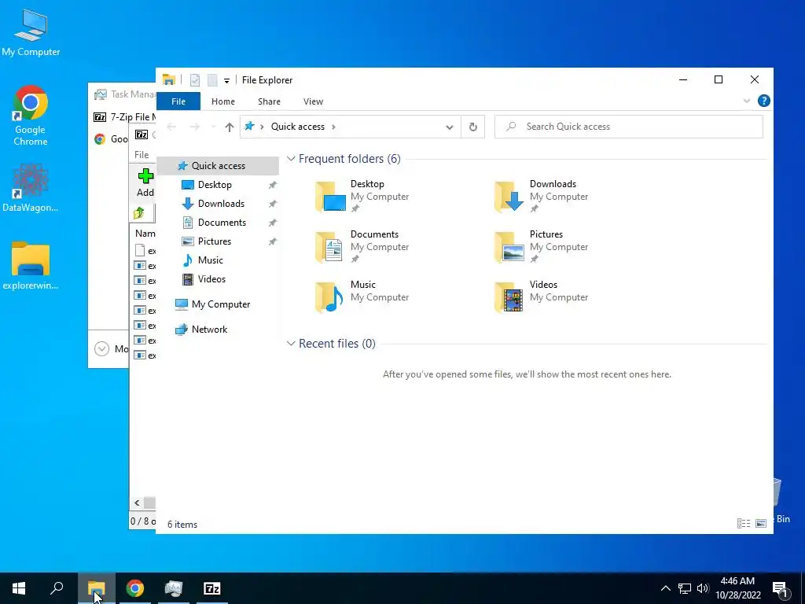
Task: Switch to Task Manager taskbar icon
Action: click(x=174, y=588)
